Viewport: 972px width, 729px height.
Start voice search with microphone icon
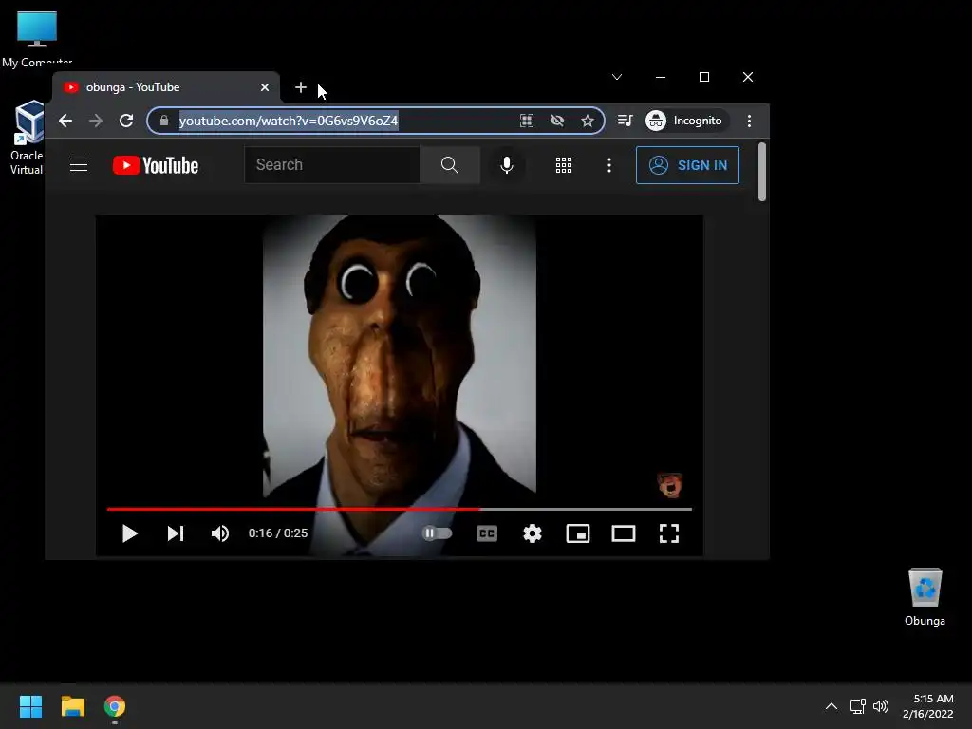[507, 165]
